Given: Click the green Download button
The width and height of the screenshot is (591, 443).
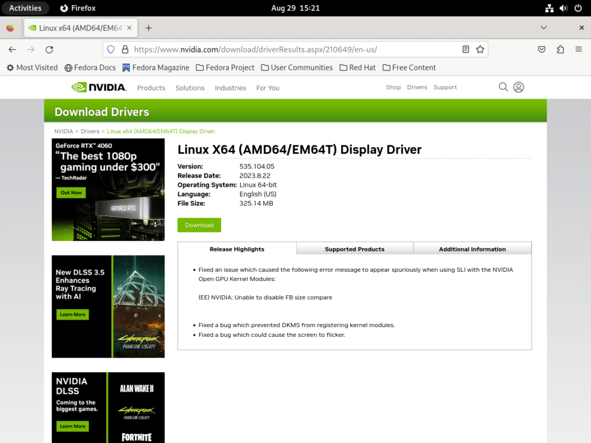Looking at the screenshot, I should pos(199,225).
